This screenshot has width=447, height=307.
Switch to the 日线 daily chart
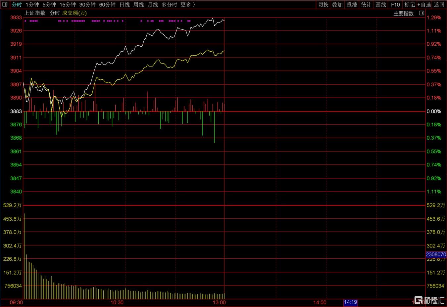[x=124, y=5]
